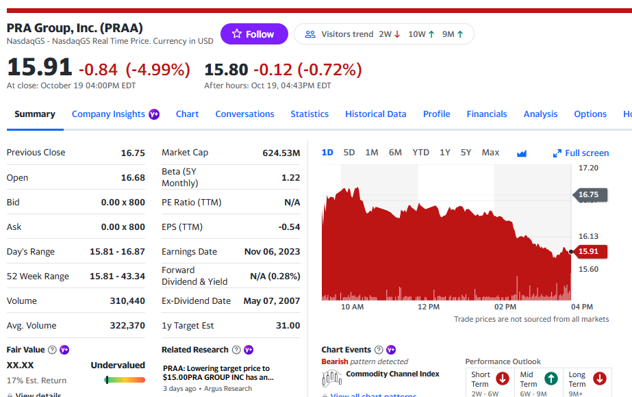Open the Visitors trend indicator
Screen dimensions: 632x397
(x=383, y=34)
